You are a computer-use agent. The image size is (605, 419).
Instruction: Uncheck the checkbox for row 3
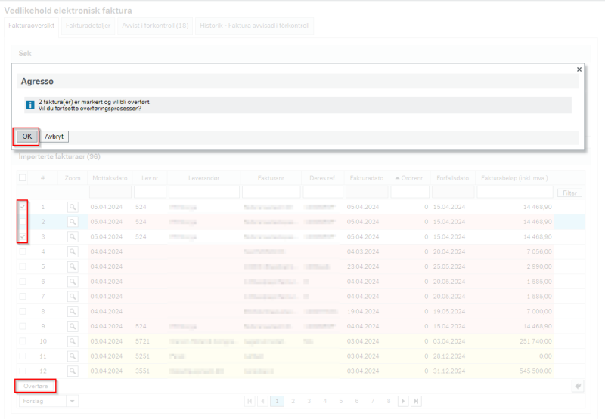(x=23, y=236)
